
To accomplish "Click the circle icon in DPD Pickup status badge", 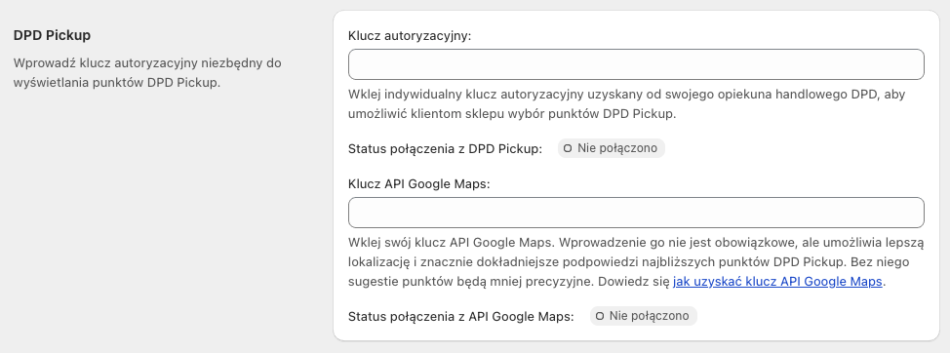I will click(x=568, y=148).
